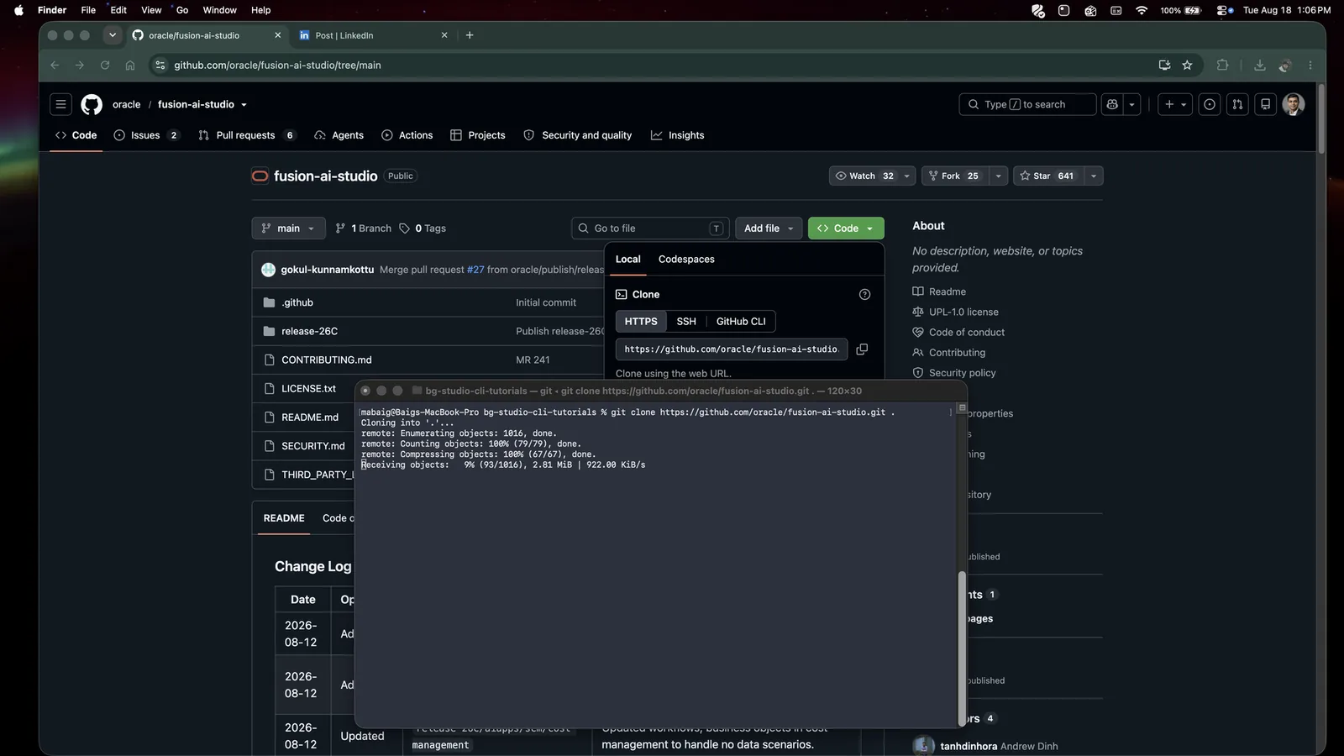Click the terminal window vertical scrollbar
This screenshot has width=1344, height=756.
click(962, 648)
